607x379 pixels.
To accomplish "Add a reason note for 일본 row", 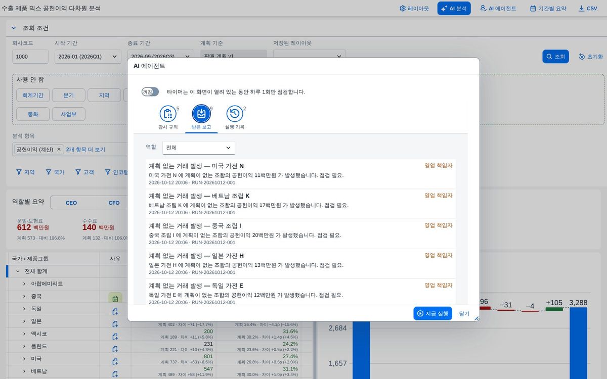I will pyautogui.click(x=115, y=324).
